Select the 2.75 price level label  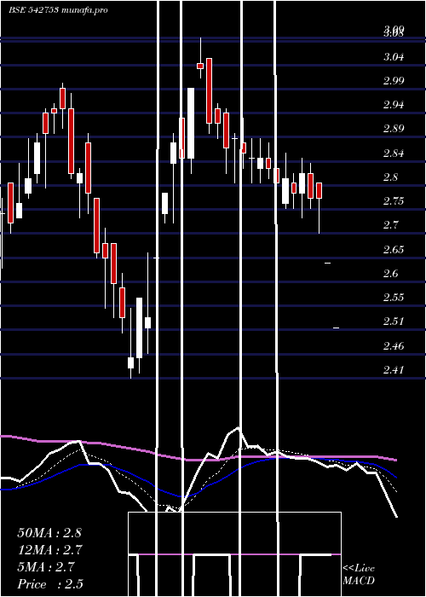[394, 201]
